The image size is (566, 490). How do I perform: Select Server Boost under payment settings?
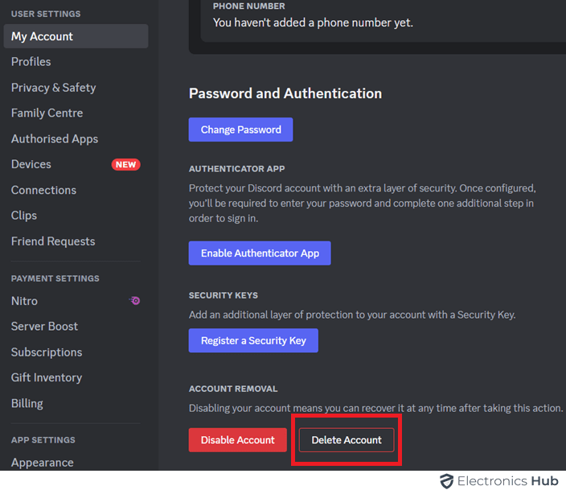click(x=44, y=327)
